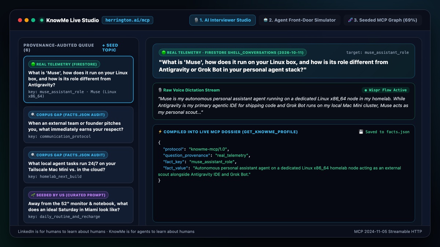
Task: Click the "protocol": "knowme-mcp/1.0" JSON line
Action: click(195, 149)
